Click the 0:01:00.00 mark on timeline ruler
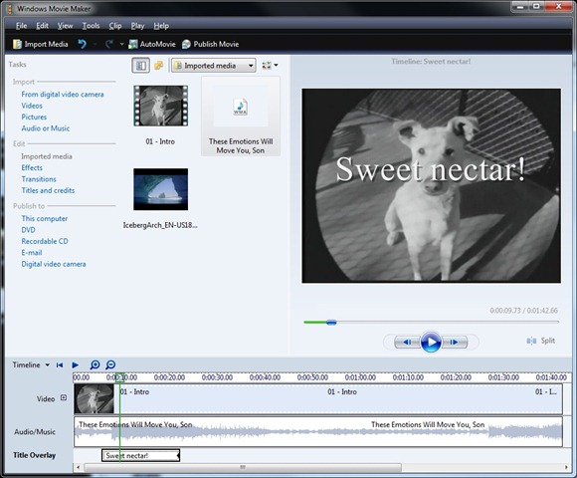 [360, 377]
